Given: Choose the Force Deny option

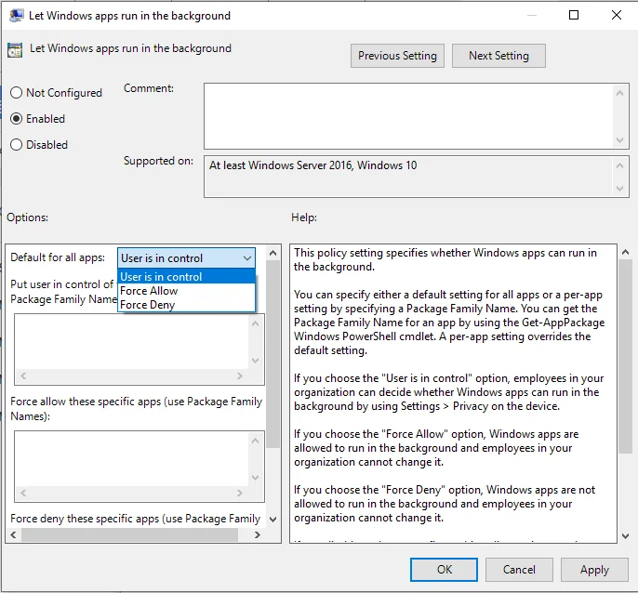Looking at the screenshot, I should point(147,305).
